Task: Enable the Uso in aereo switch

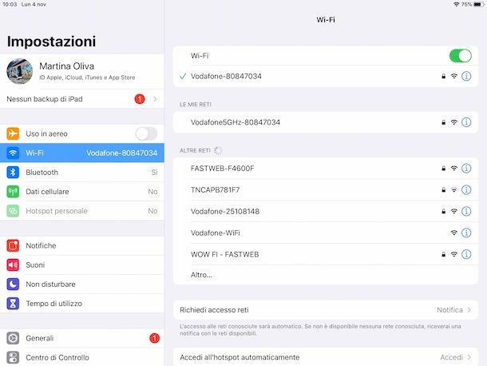Action: coord(146,133)
